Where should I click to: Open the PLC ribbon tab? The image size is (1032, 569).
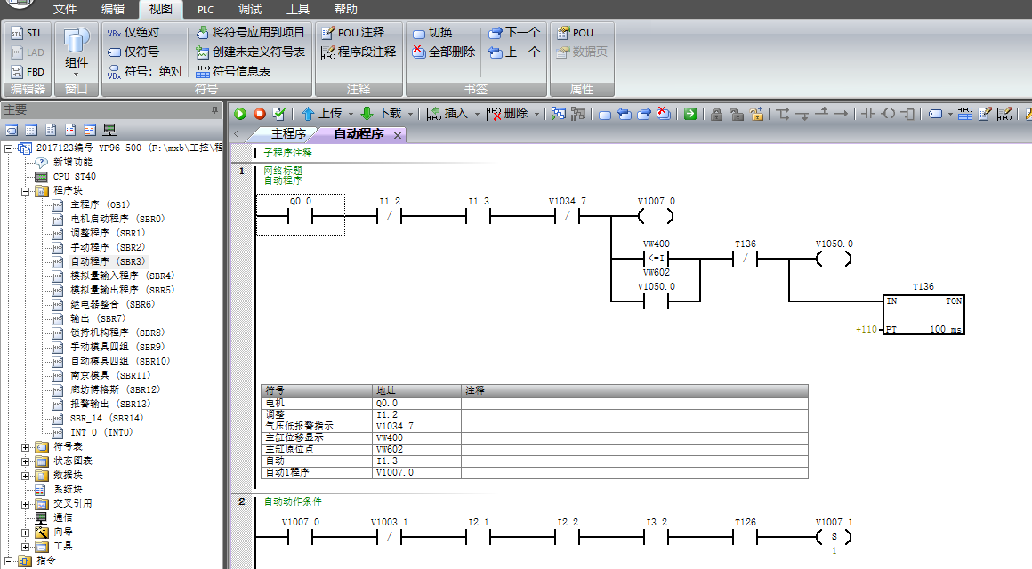206,10
